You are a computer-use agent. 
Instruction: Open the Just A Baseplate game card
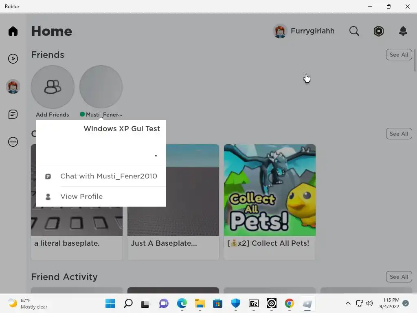[173, 202]
